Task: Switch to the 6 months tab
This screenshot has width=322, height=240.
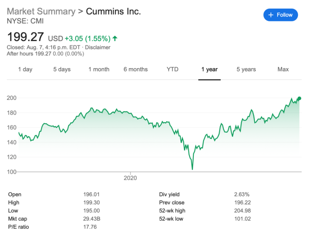Action: 136,69
